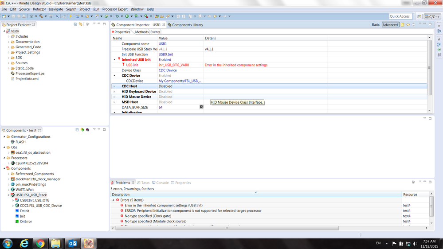Click the Resource column header
This screenshot has width=443, height=249.
(x=416, y=195)
